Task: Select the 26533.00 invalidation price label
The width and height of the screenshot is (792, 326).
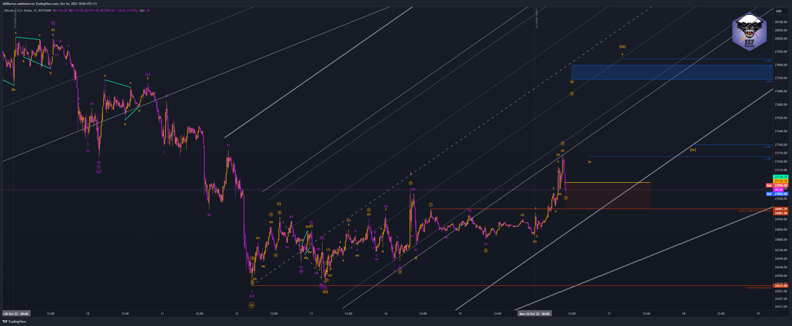Action: [781, 286]
